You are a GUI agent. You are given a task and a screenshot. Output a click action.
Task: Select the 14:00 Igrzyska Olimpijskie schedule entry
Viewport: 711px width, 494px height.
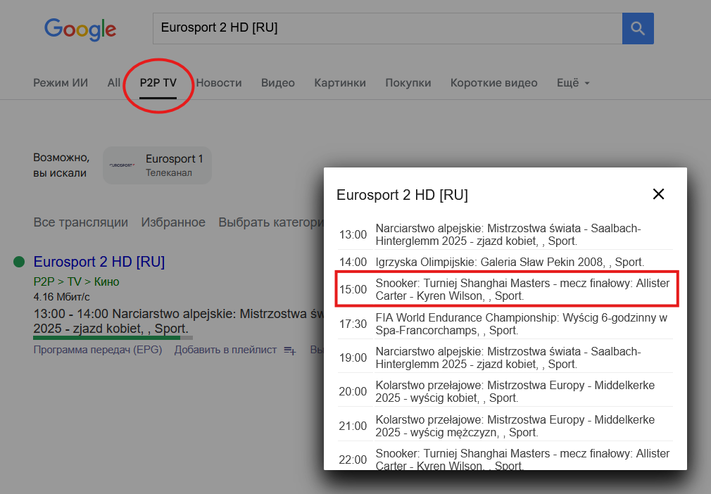pos(505,262)
